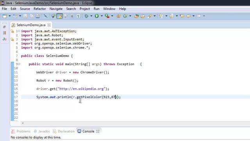This screenshot has width=250, height=141.
Task: Open the Project menu
Action: click(x=85, y=9)
